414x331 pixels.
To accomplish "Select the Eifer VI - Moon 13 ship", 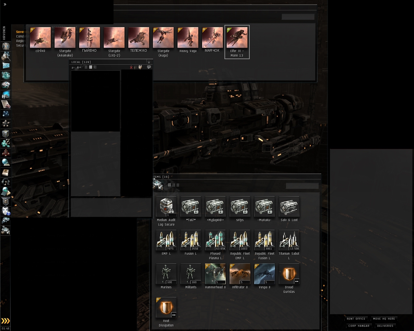I will tap(237, 42).
